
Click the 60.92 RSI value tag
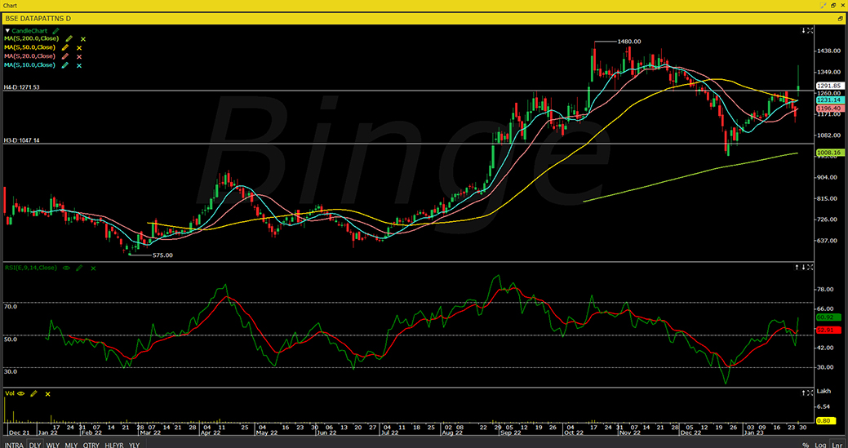(828, 317)
